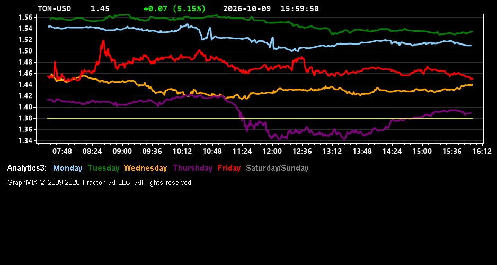Click the 13:12 time axis label
The image size is (497, 265).
(x=332, y=152)
